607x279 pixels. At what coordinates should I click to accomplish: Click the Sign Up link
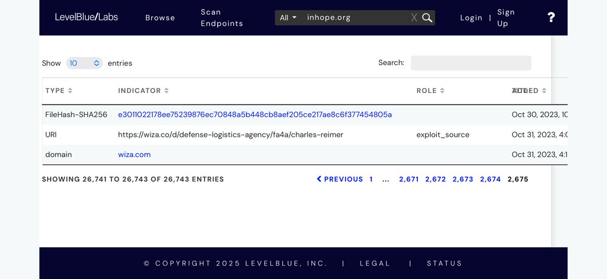[x=506, y=18]
